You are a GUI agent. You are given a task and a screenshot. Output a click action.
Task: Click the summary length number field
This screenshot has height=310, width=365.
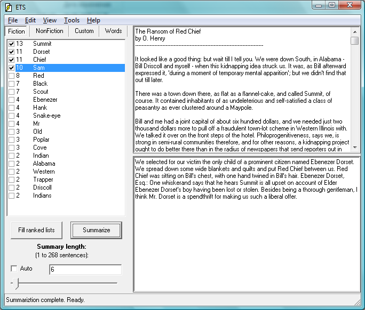coord(85,270)
